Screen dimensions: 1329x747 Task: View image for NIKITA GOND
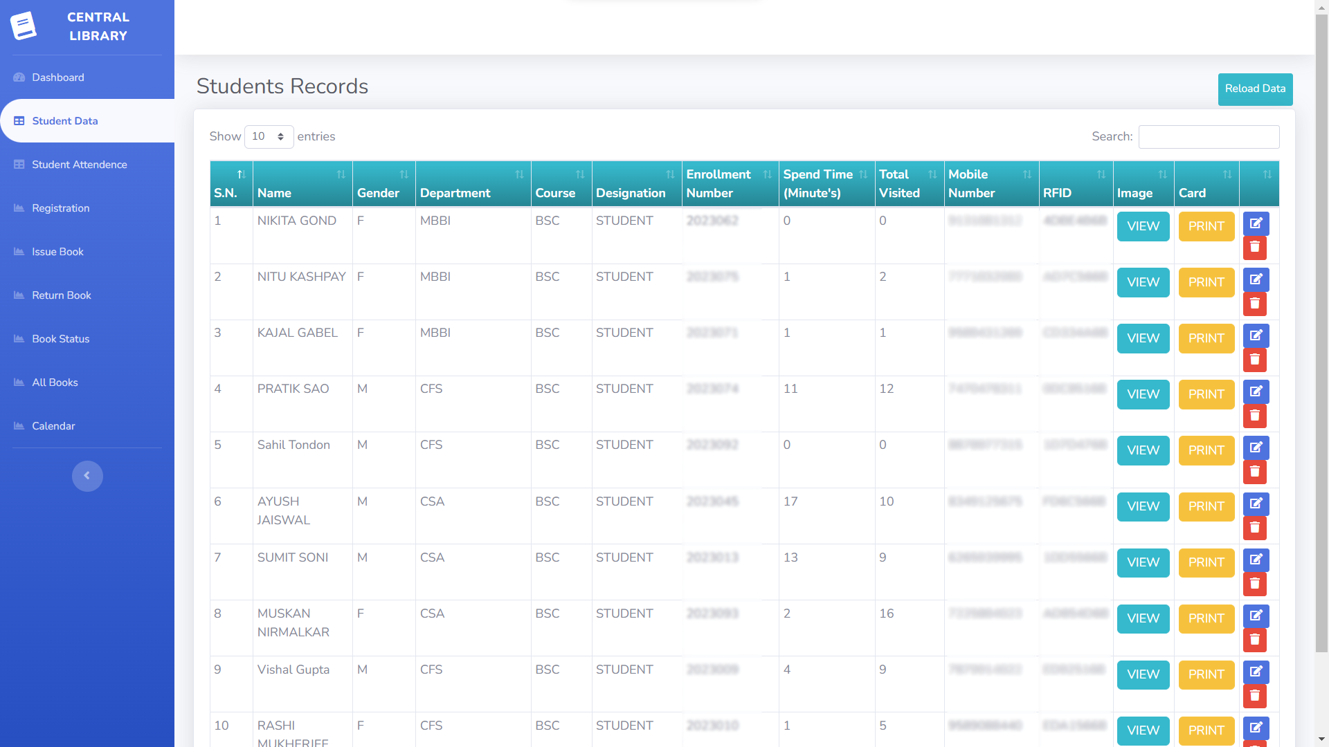(1143, 227)
